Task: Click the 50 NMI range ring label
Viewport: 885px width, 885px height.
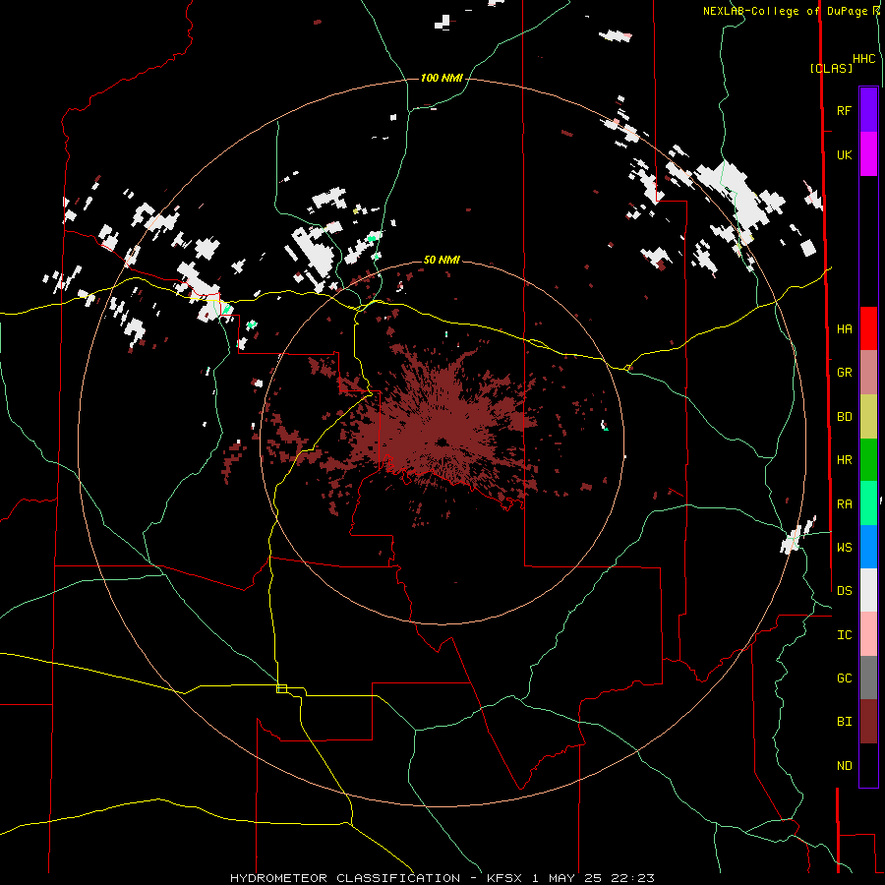Action: (x=442, y=260)
